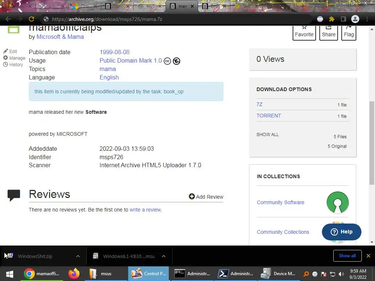Viewport: 375px width, 281px height.
Task: Click the flag-colored extension icon in toolbar
Action: (x=320, y=19)
